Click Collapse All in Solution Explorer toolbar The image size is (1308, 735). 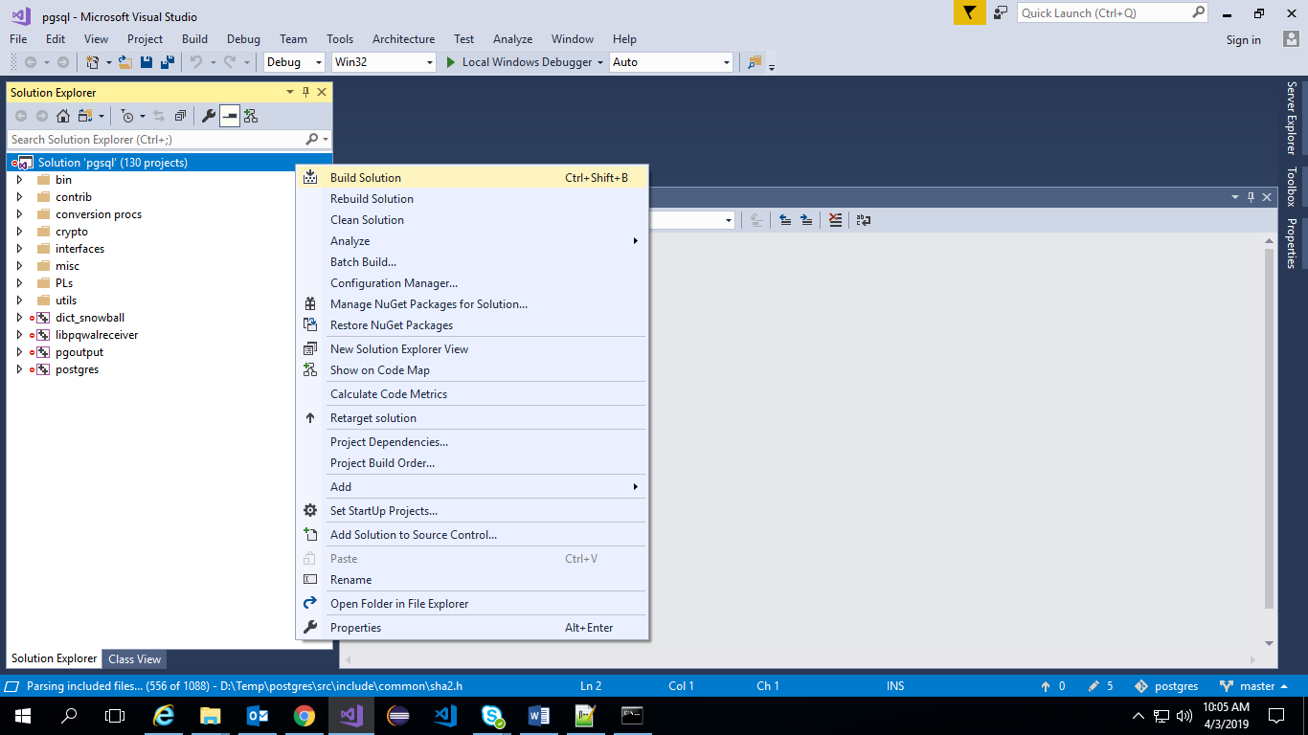point(180,116)
